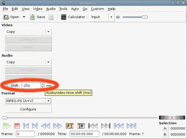Adjust the volume slider handle
Screen dimensions: 187x139
(x=145, y=17)
